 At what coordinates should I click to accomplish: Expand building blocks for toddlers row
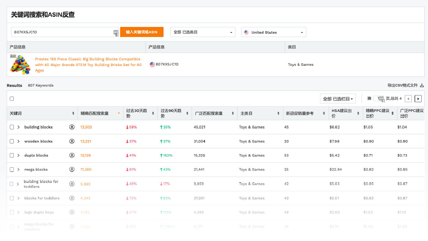pos(18,184)
